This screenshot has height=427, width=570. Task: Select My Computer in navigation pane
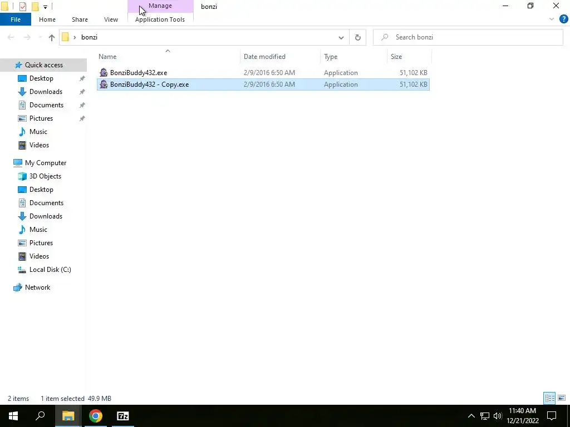tap(46, 163)
